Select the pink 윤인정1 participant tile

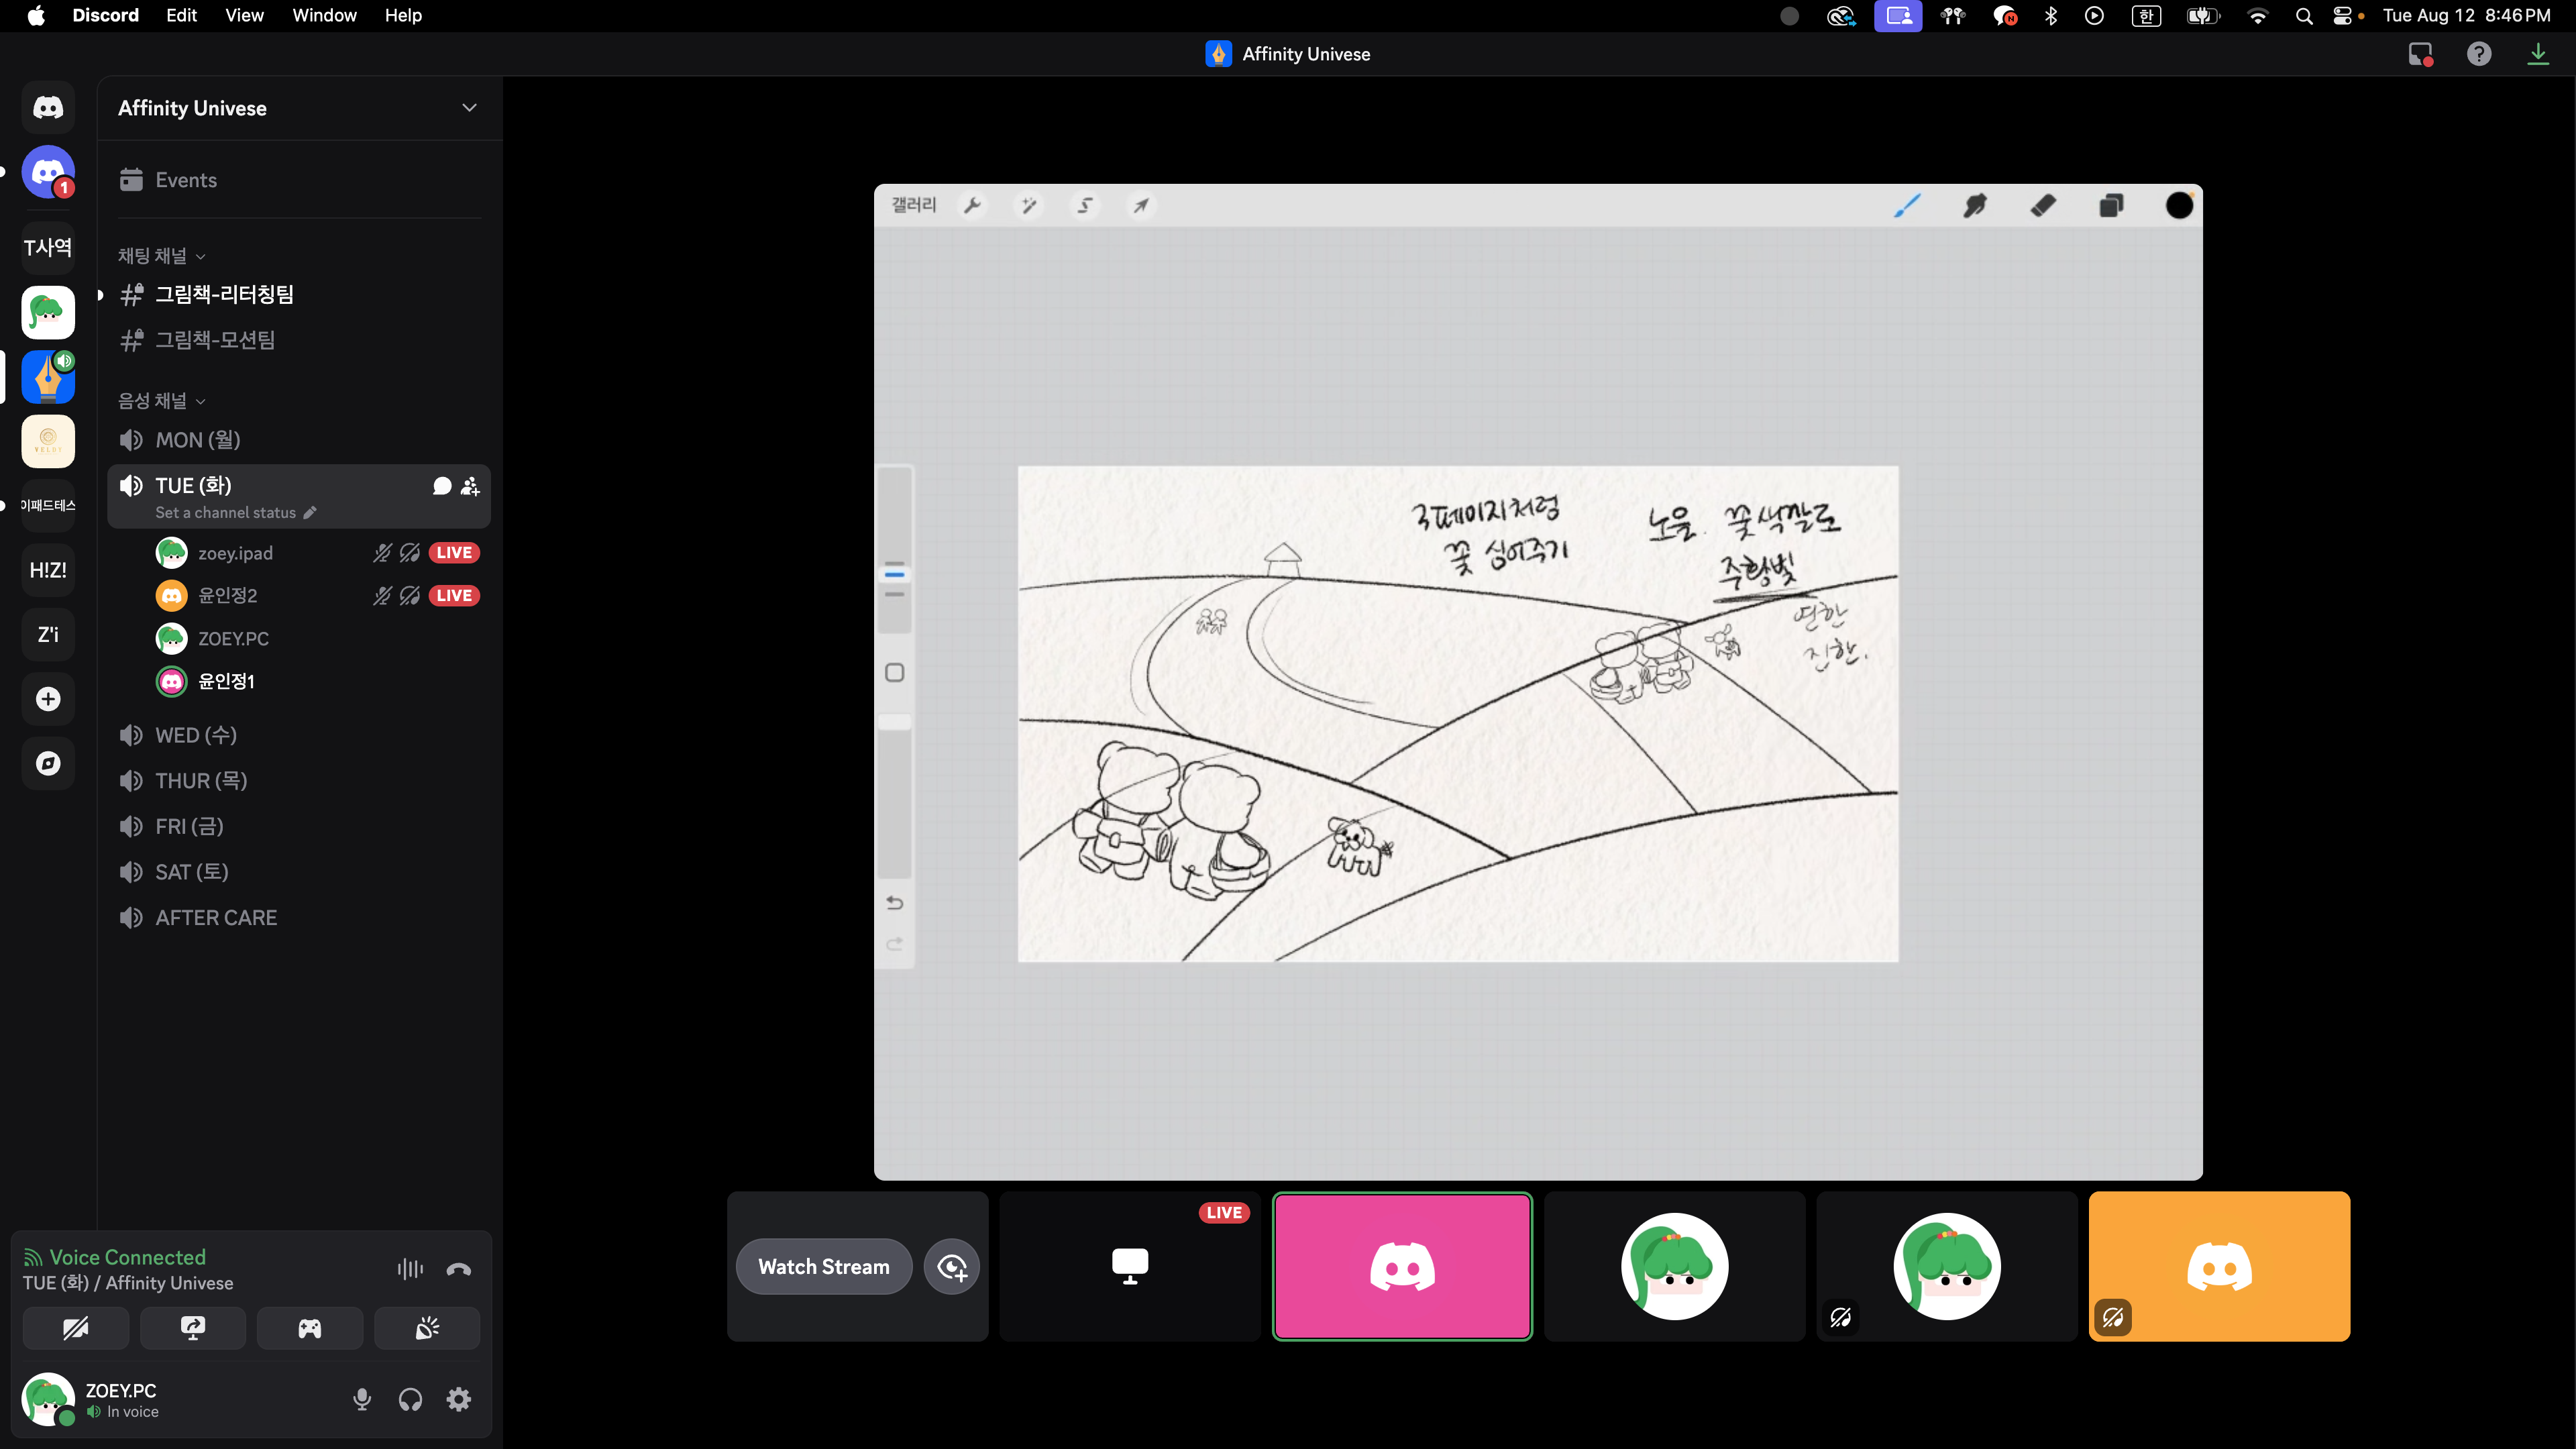point(1402,1266)
